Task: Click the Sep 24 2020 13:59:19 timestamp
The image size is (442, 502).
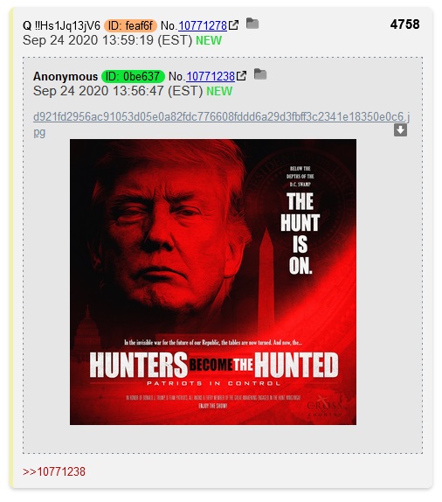Action: [107, 40]
